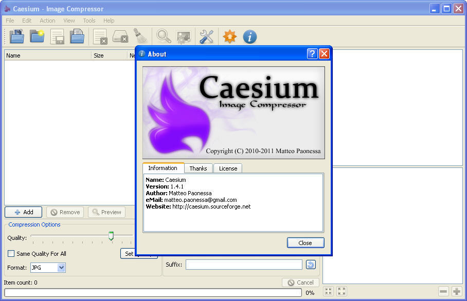
Task: Toggle the About dialog help button
Action: pos(312,53)
